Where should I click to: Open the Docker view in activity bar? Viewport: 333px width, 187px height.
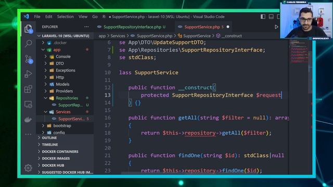(28, 119)
